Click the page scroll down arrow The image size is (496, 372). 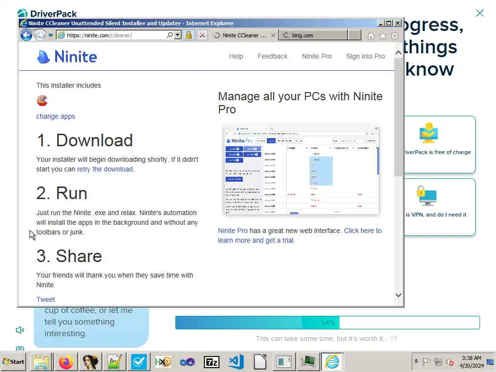(x=399, y=295)
